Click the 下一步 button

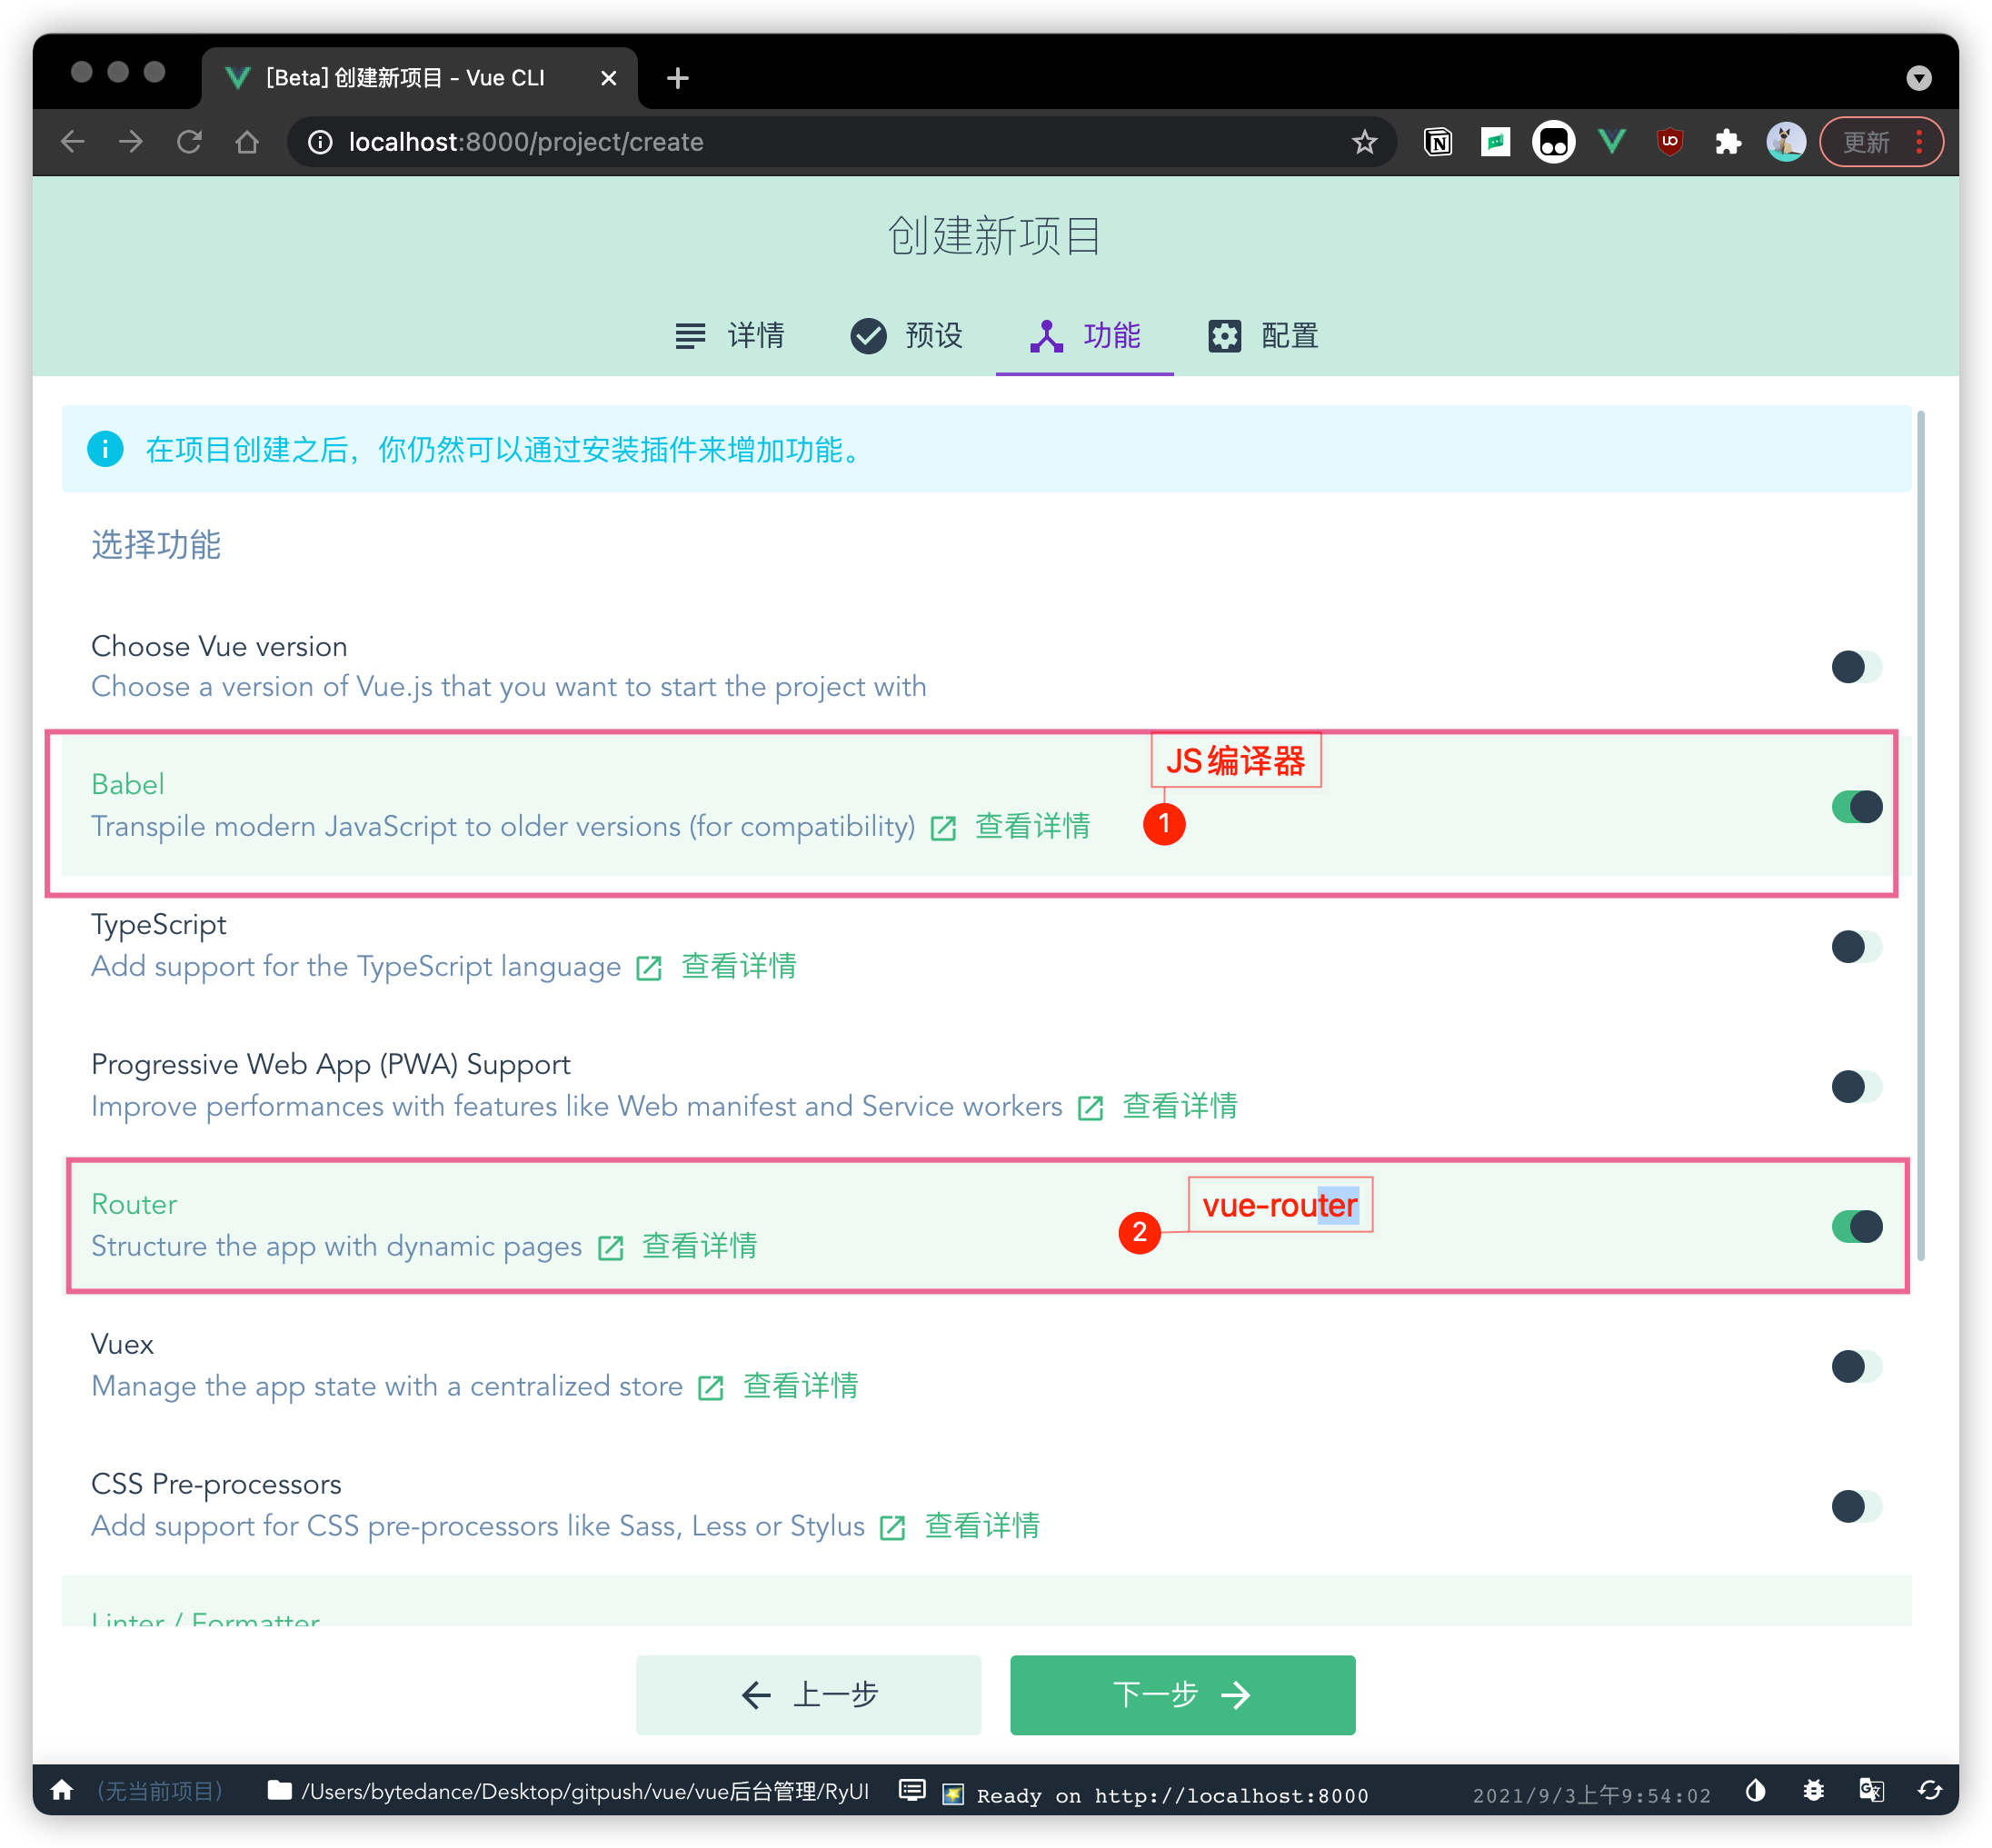(x=1182, y=1694)
